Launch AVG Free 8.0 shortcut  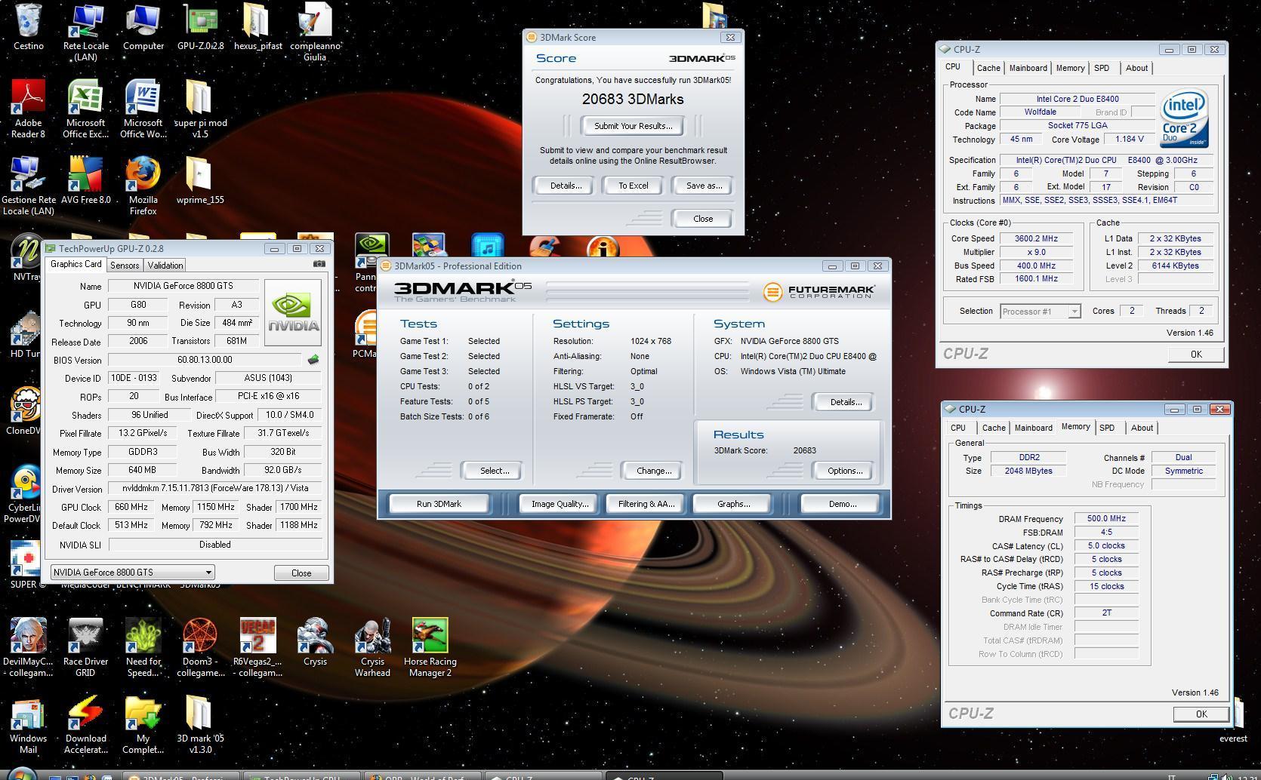point(85,180)
